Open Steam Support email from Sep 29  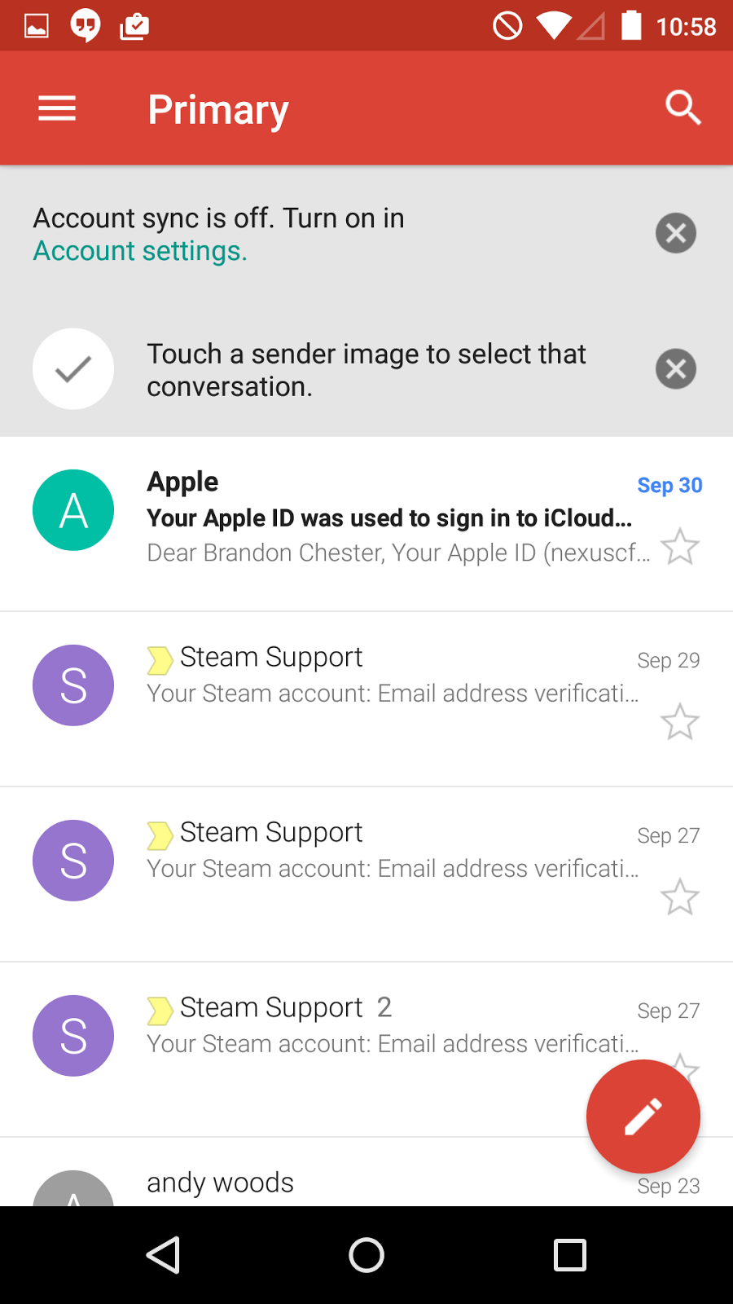tap(366, 699)
